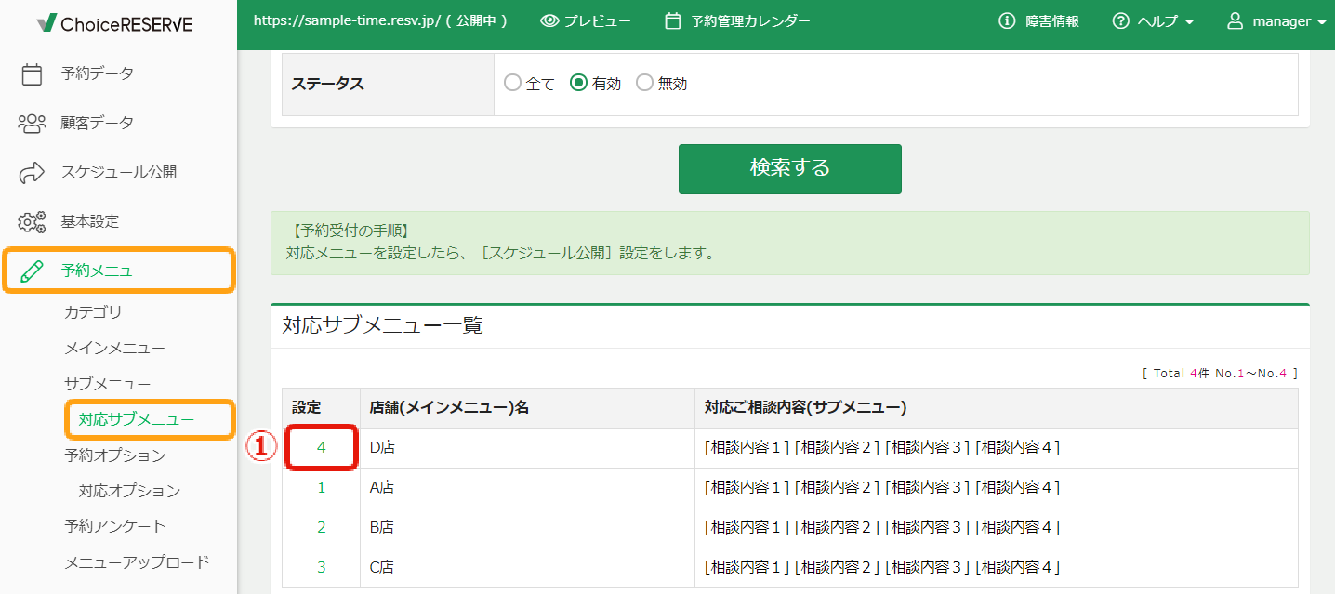Open setting link 2 for B店

(322, 527)
